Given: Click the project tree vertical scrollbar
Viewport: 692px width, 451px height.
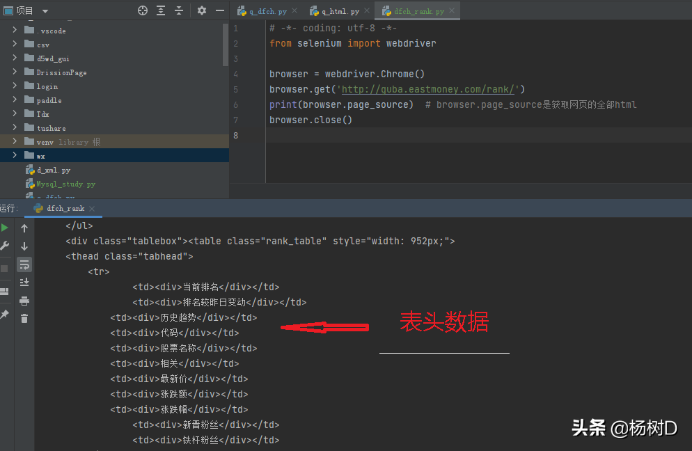Looking at the screenshot, I should [x=225, y=42].
